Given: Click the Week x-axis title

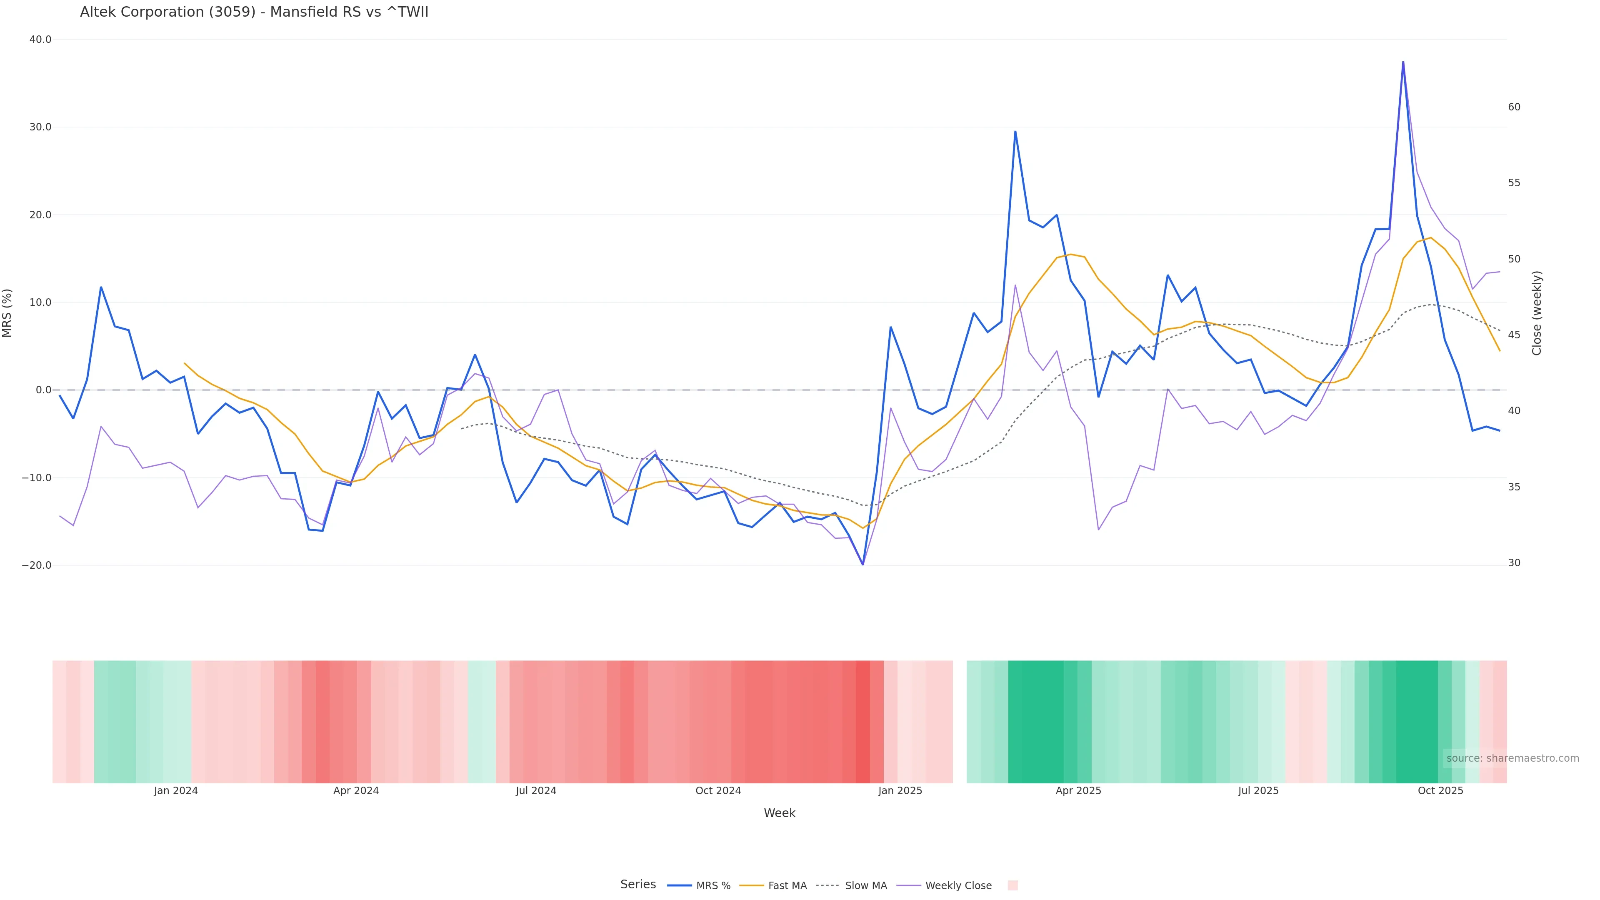Looking at the screenshot, I should coord(780,813).
